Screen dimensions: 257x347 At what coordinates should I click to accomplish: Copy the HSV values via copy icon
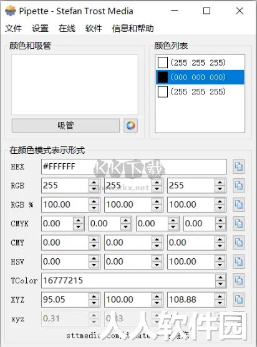click(238, 261)
